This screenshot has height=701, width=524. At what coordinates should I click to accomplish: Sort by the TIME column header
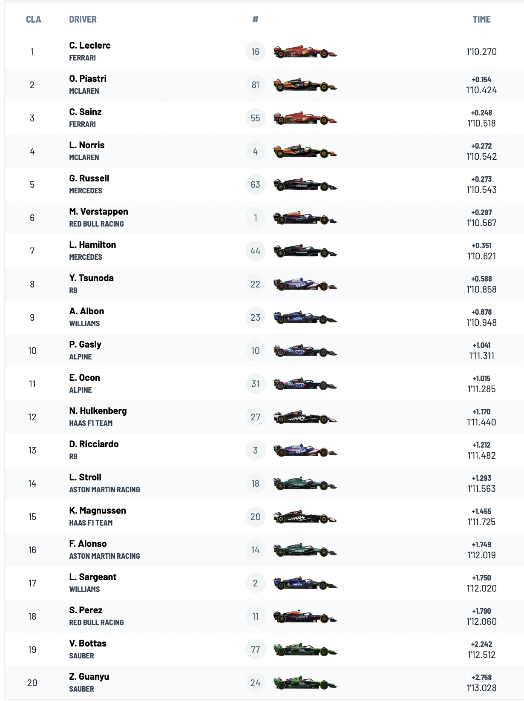coord(481,19)
